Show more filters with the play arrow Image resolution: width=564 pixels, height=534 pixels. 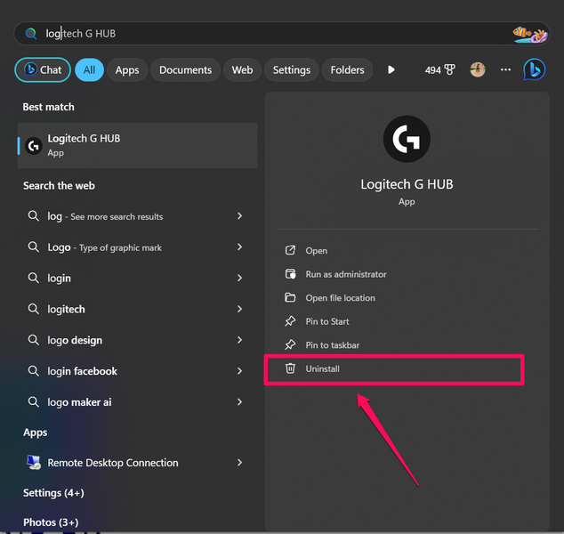(391, 69)
